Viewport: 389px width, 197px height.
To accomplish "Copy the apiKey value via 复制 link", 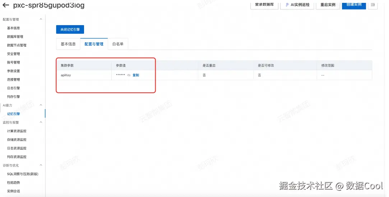I will click(x=136, y=75).
